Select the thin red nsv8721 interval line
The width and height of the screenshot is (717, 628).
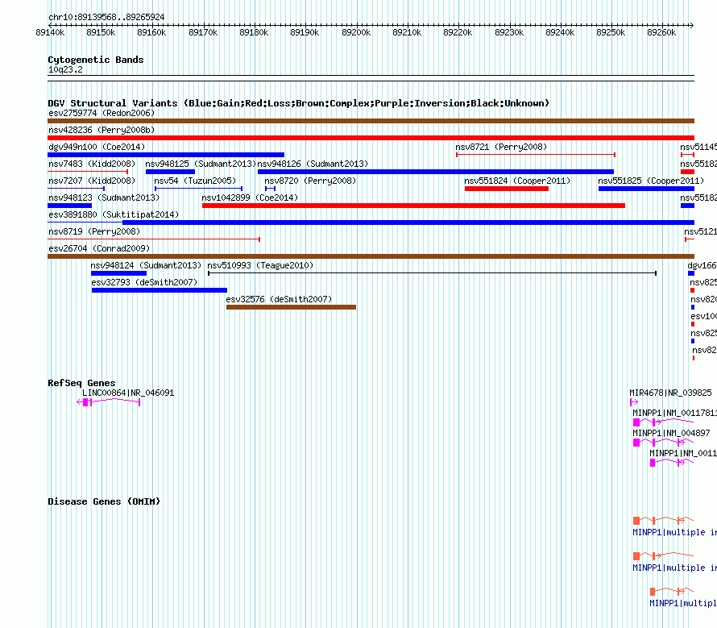coord(536,155)
